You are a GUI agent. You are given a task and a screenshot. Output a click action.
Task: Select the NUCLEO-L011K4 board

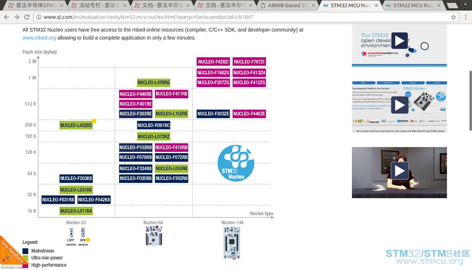click(76, 211)
